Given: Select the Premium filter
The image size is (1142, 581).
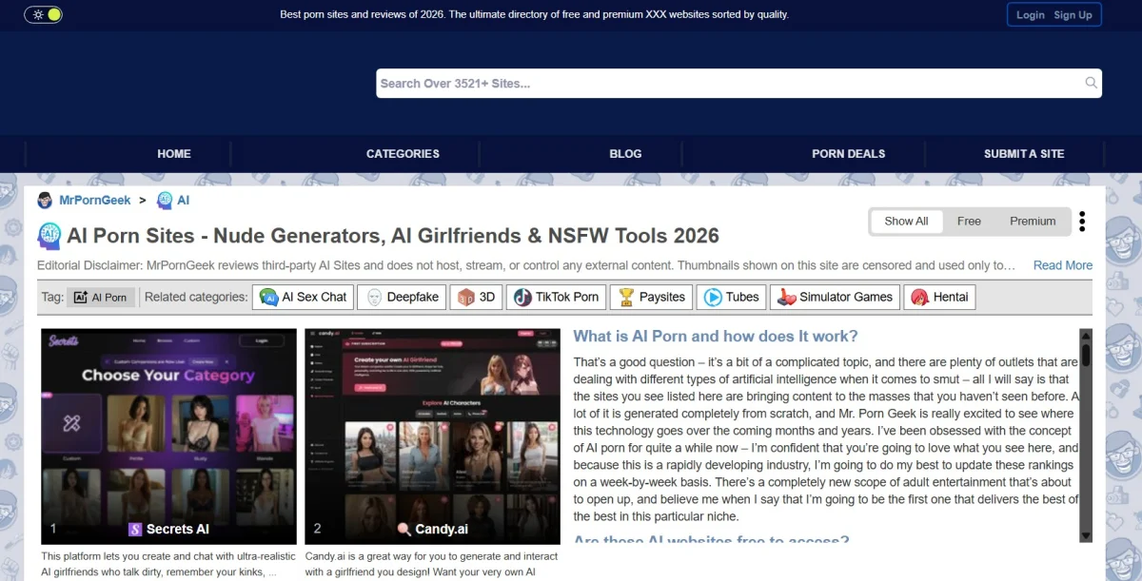Looking at the screenshot, I should [1033, 221].
